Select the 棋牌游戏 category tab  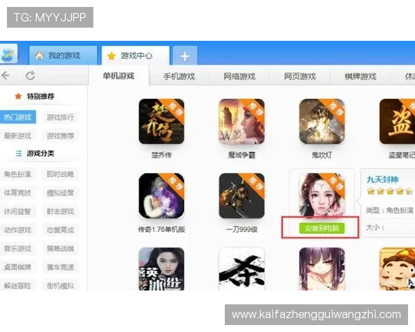pyautogui.click(x=360, y=77)
